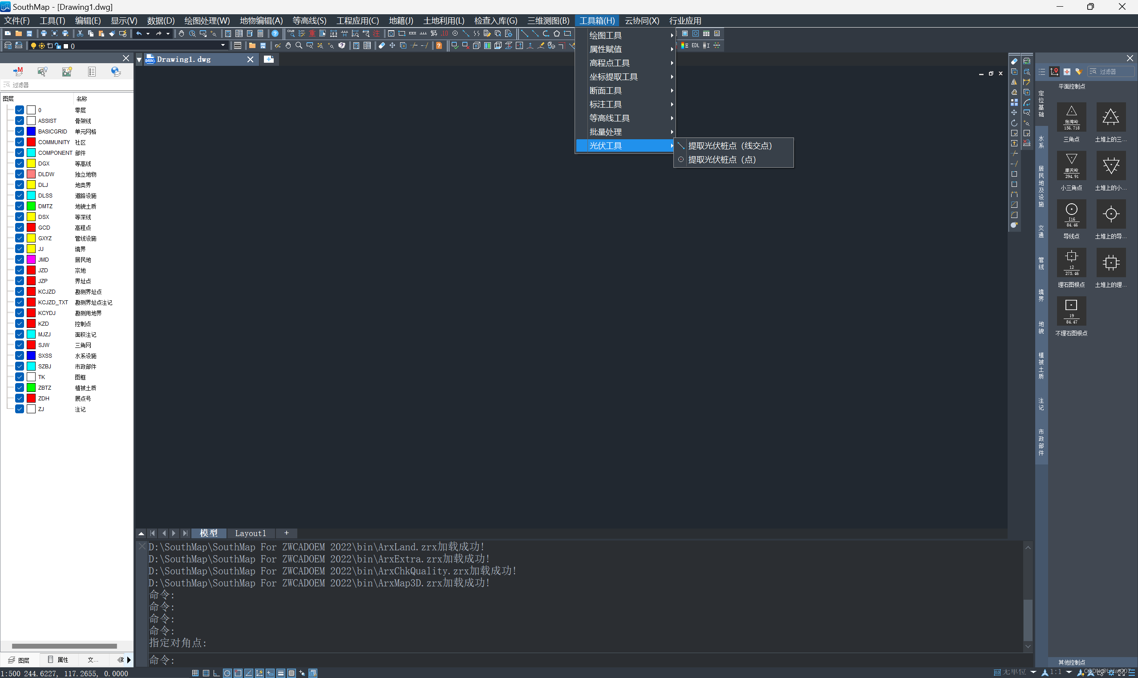Select the Pan hand tool in the top toolbar

point(182,33)
